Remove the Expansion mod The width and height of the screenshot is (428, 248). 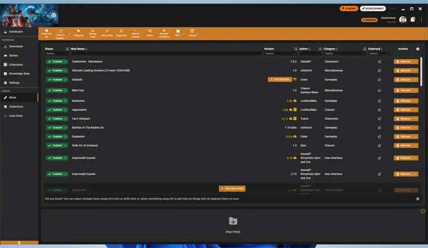point(403,137)
